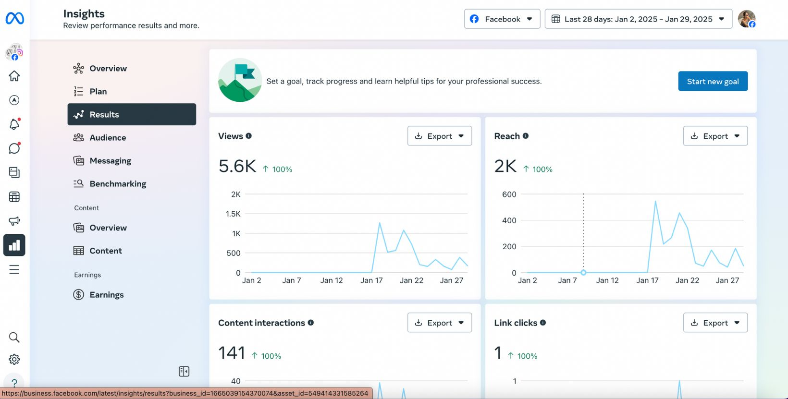Screen dimensions: 788x399
Task: Open the Audience section
Action: pos(132,137)
